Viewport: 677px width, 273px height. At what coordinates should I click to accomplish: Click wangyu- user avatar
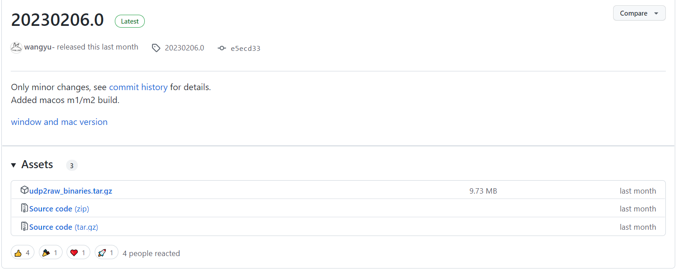(x=17, y=47)
